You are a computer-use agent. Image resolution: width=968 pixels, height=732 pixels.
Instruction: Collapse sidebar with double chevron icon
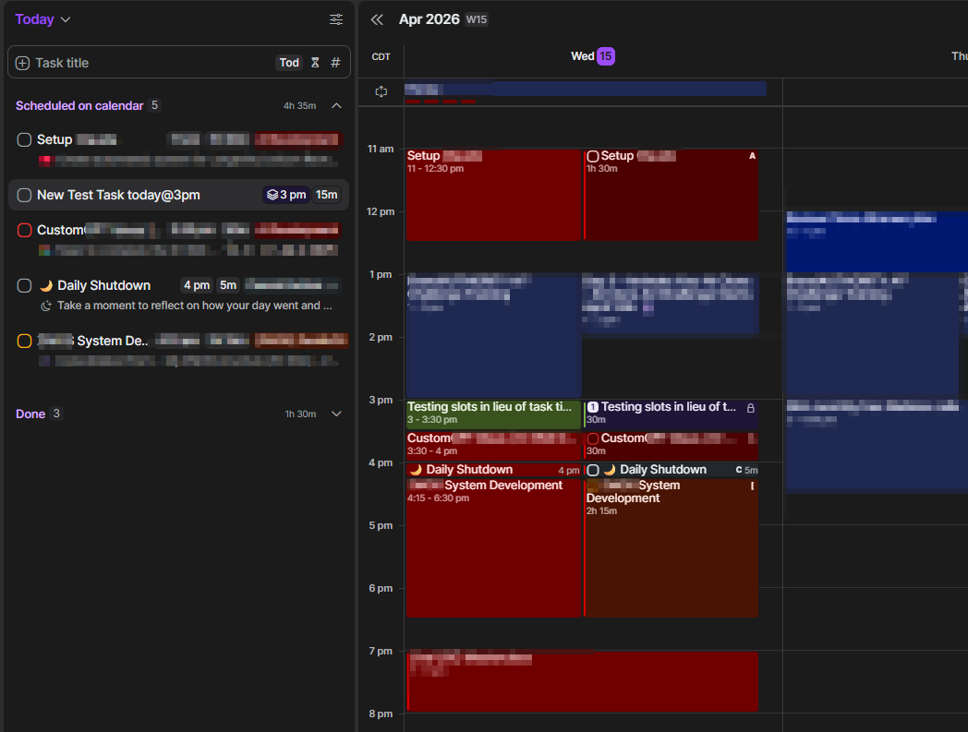click(377, 19)
